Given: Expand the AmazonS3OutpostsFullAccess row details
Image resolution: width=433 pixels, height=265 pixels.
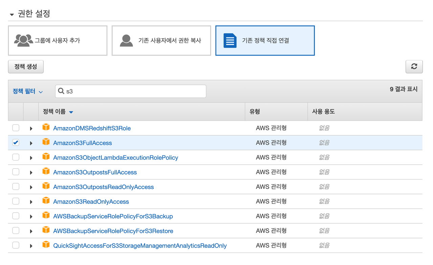Looking at the screenshot, I should [31, 172].
